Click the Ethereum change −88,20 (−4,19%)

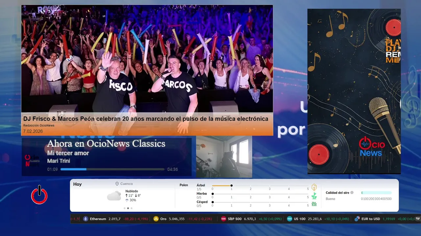(136, 219)
